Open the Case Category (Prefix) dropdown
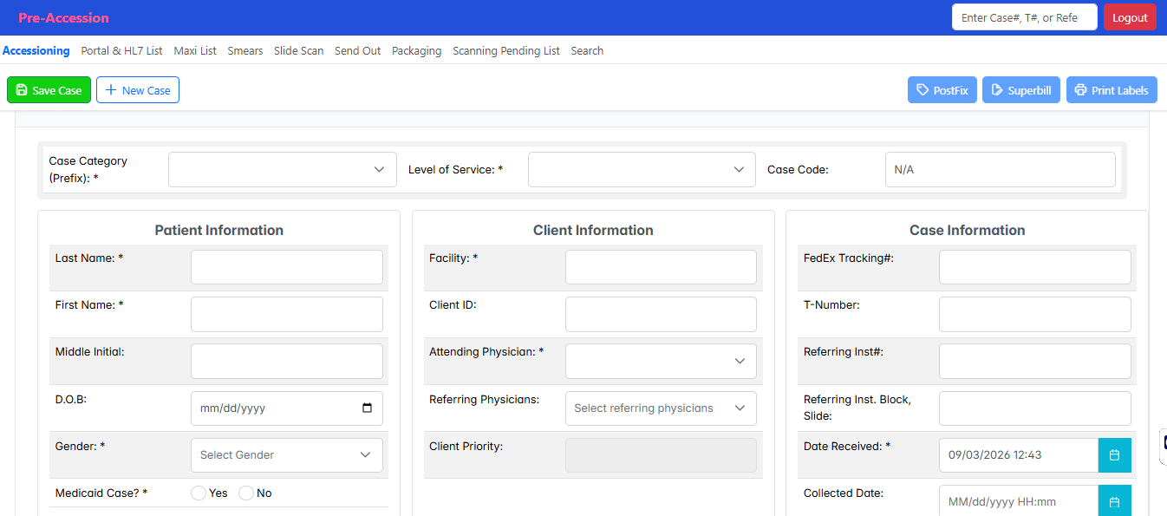 pos(283,169)
